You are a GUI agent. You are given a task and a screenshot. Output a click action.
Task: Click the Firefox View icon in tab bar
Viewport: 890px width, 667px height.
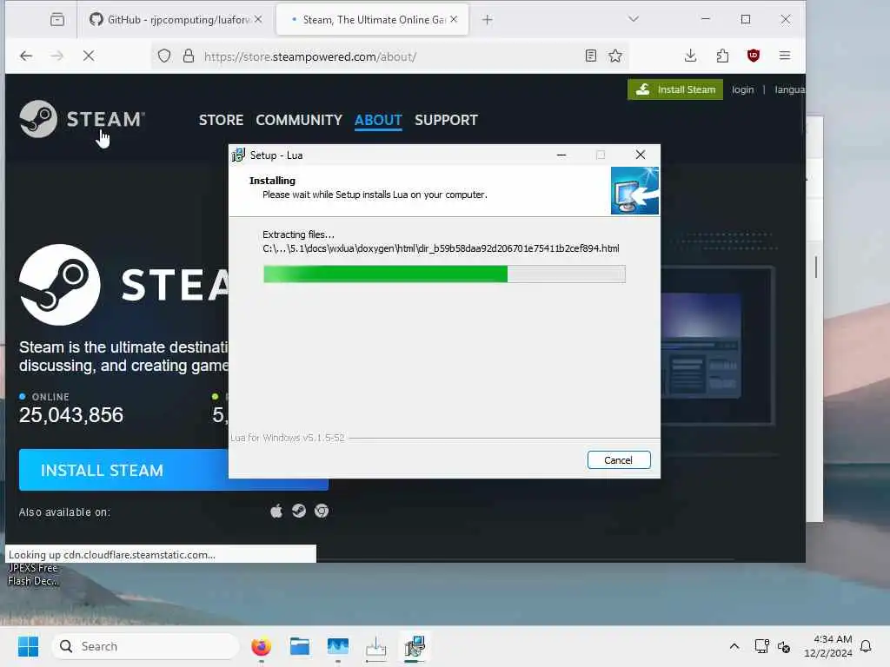coord(56,20)
